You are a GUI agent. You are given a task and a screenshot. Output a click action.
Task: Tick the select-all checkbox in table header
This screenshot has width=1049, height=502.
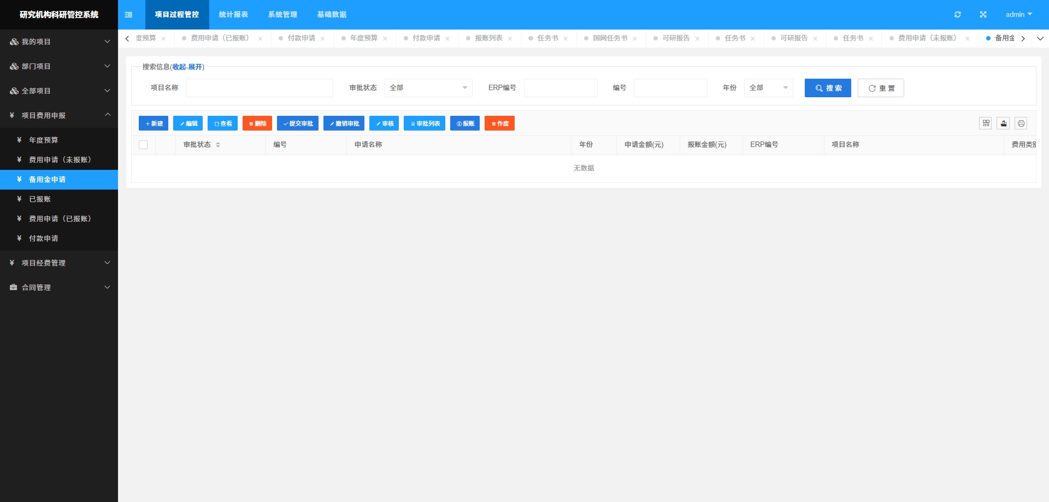coord(143,145)
